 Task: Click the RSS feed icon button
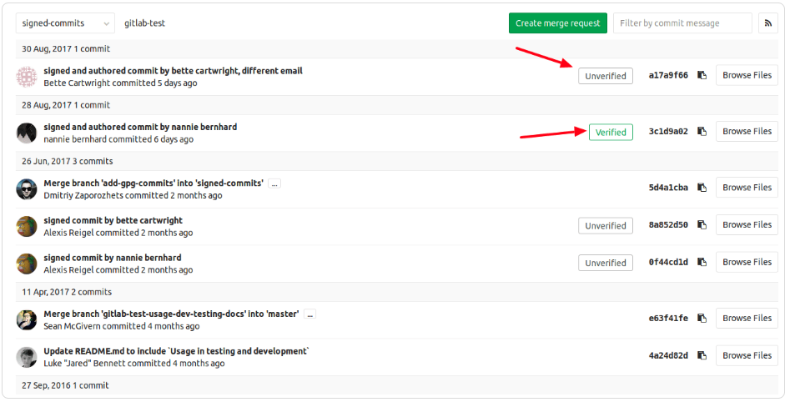point(767,23)
